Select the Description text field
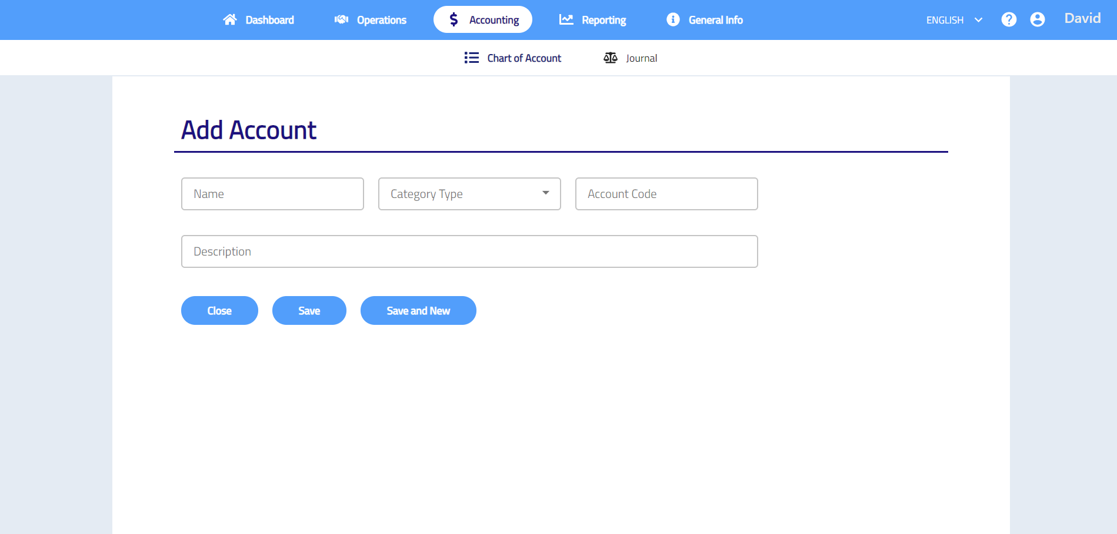 [469, 251]
